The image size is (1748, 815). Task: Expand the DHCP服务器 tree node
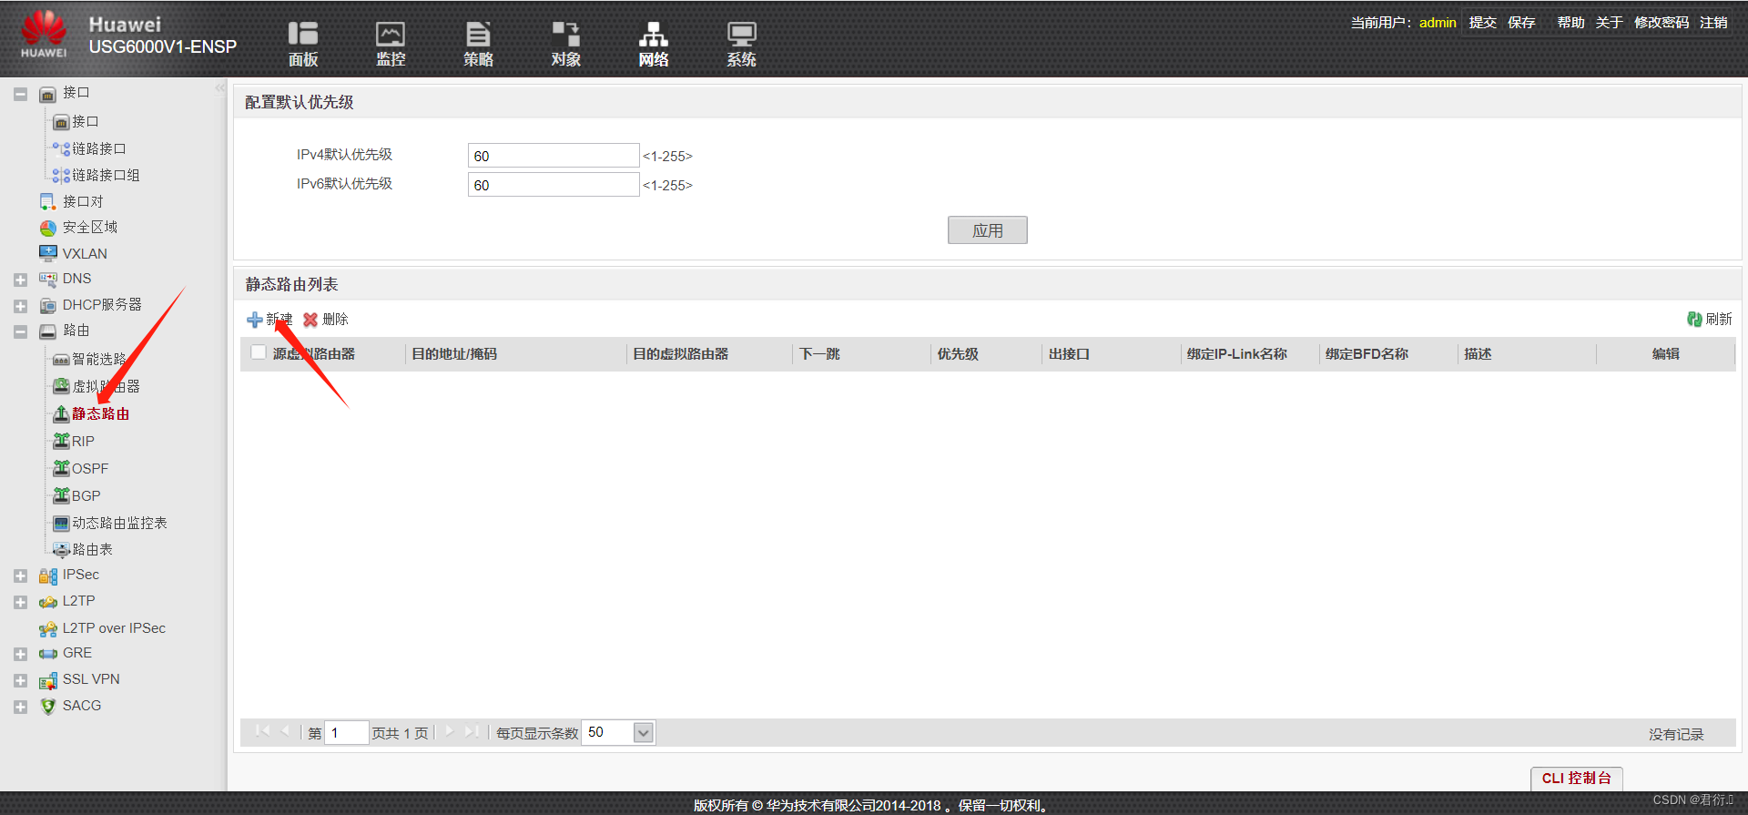pyautogui.click(x=20, y=306)
